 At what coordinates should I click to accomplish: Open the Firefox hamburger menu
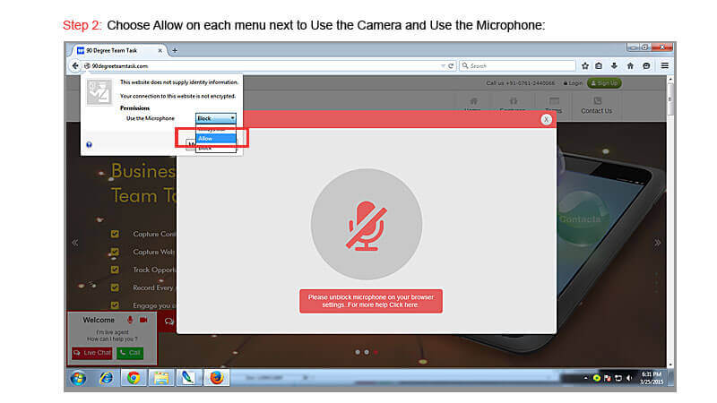pos(664,65)
